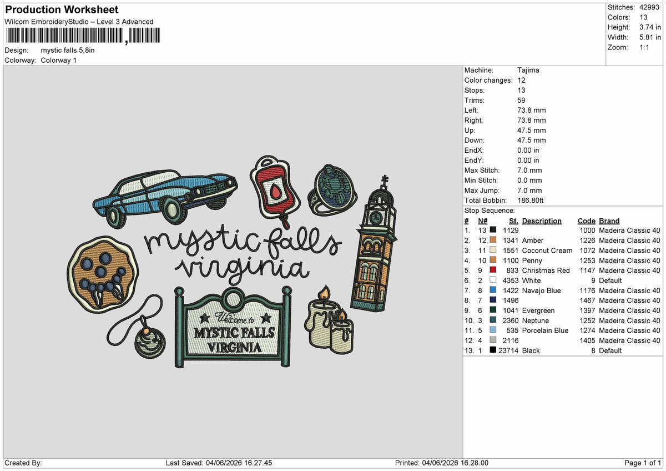Click the blood bag embroidery element
The width and height of the screenshot is (666, 471).
(x=275, y=191)
